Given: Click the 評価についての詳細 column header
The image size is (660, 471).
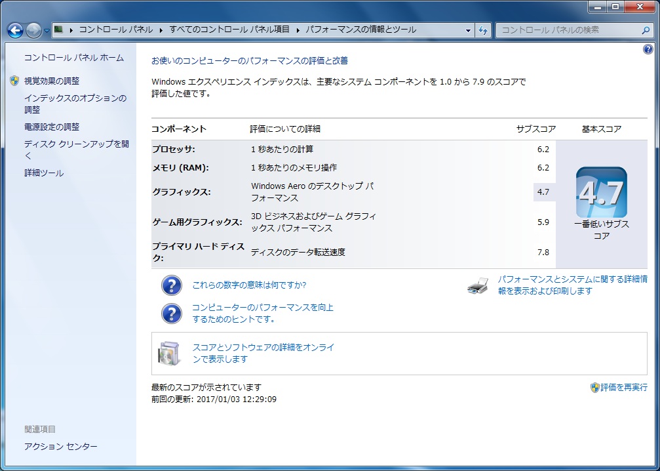Looking at the screenshot, I should point(285,129).
